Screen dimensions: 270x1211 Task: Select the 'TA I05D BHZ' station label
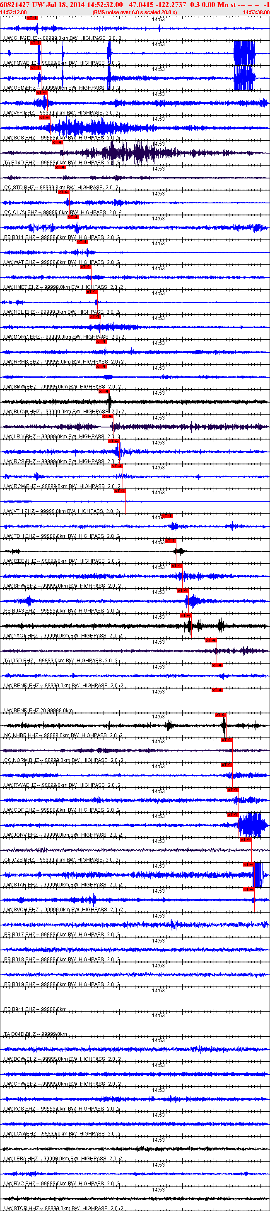20,661
